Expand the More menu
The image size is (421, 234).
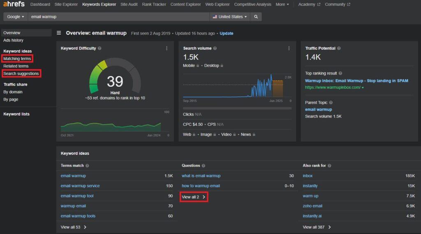coord(282,4)
